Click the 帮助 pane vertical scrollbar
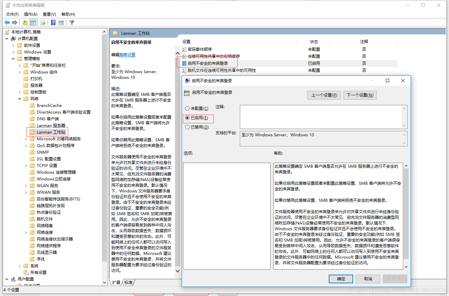The image size is (449, 296). [x=406, y=216]
